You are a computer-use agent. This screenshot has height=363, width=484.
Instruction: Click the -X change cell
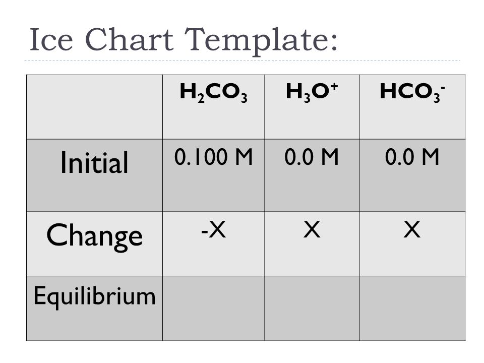[x=214, y=244]
